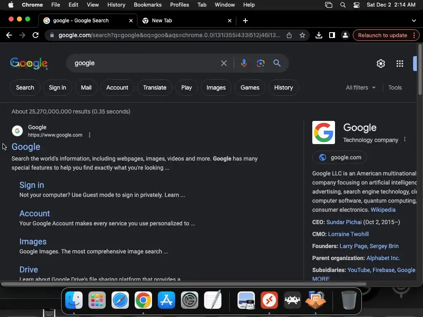Open the Google apps grid
The height and width of the screenshot is (317, 423).
[400, 63]
